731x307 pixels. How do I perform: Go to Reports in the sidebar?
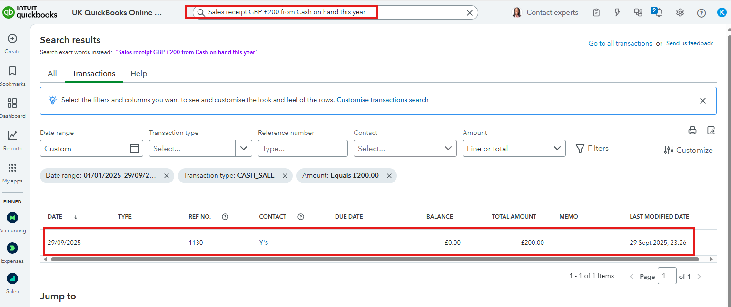coord(12,136)
